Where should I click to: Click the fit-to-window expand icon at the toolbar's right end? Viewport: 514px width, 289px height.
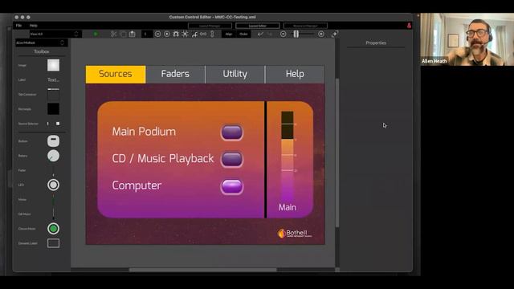pyautogui.click(x=335, y=34)
